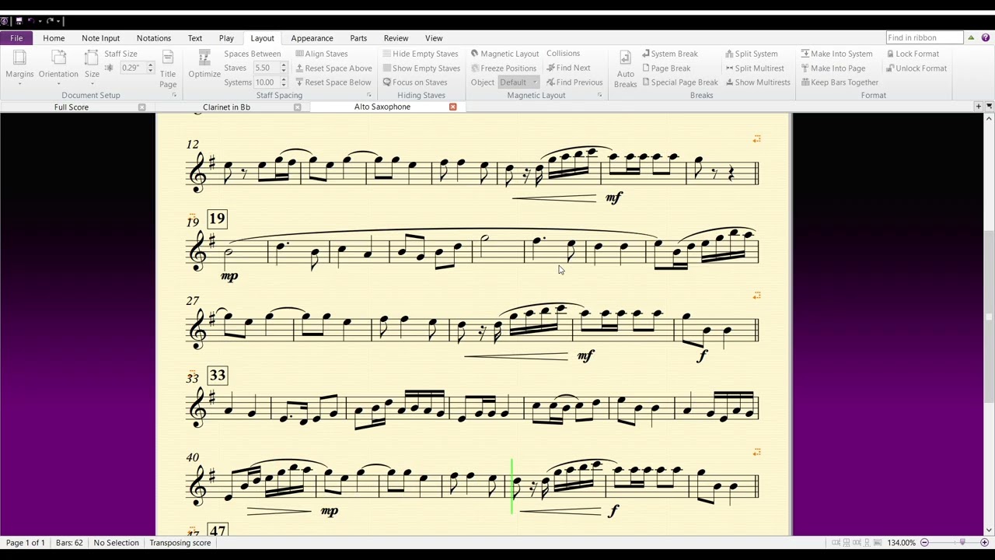Open the Margins options
This screenshot has height=560, width=995.
click(19, 66)
